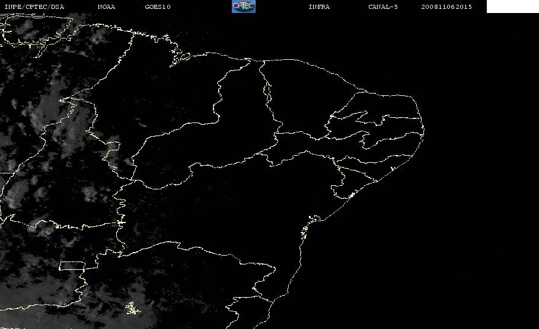Click the 200811062015 timestamp
The image size is (539, 329).
446,7
